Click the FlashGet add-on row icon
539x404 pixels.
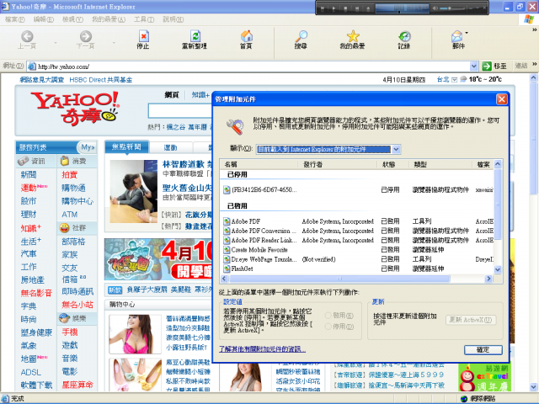pos(227,268)
